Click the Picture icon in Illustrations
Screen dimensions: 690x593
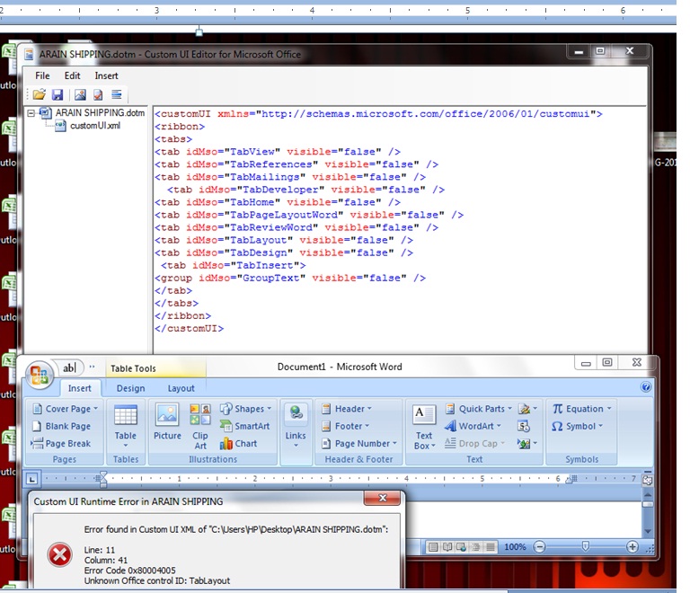(167, 423)
